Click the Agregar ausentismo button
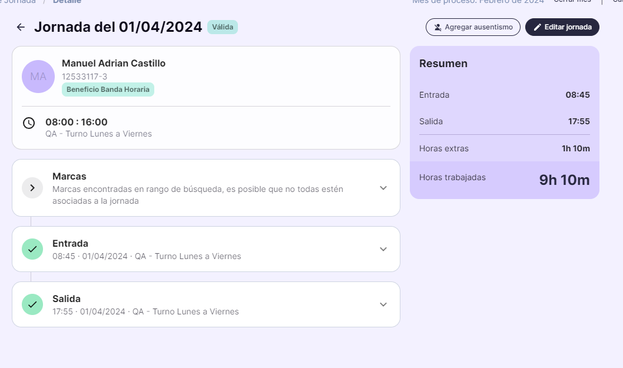This screenshot has height=368, width=623. point(473,27)
